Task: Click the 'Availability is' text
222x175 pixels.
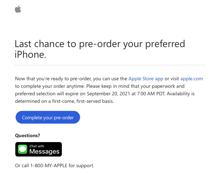Action: point(181,94)
